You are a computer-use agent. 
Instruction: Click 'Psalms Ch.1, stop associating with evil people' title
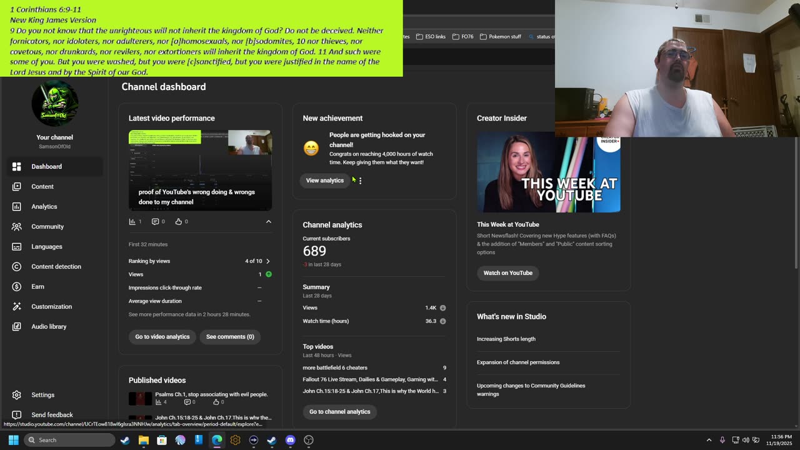pyautogui.click(x=211, y=395)
